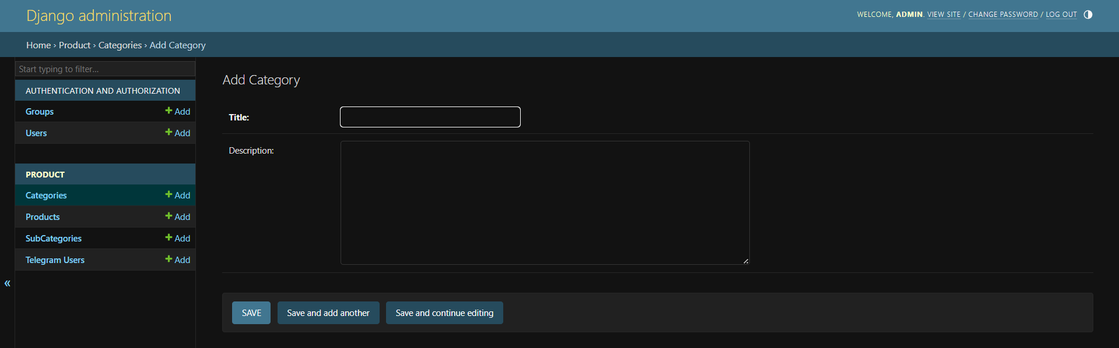Viewport: 1119px width, 348px height.
Task: Toggle the light/dark theme icon
Action: coord(1088,15)
